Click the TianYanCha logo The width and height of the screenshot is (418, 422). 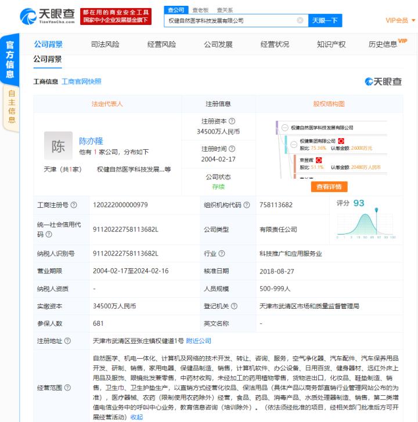coord(48,16)
